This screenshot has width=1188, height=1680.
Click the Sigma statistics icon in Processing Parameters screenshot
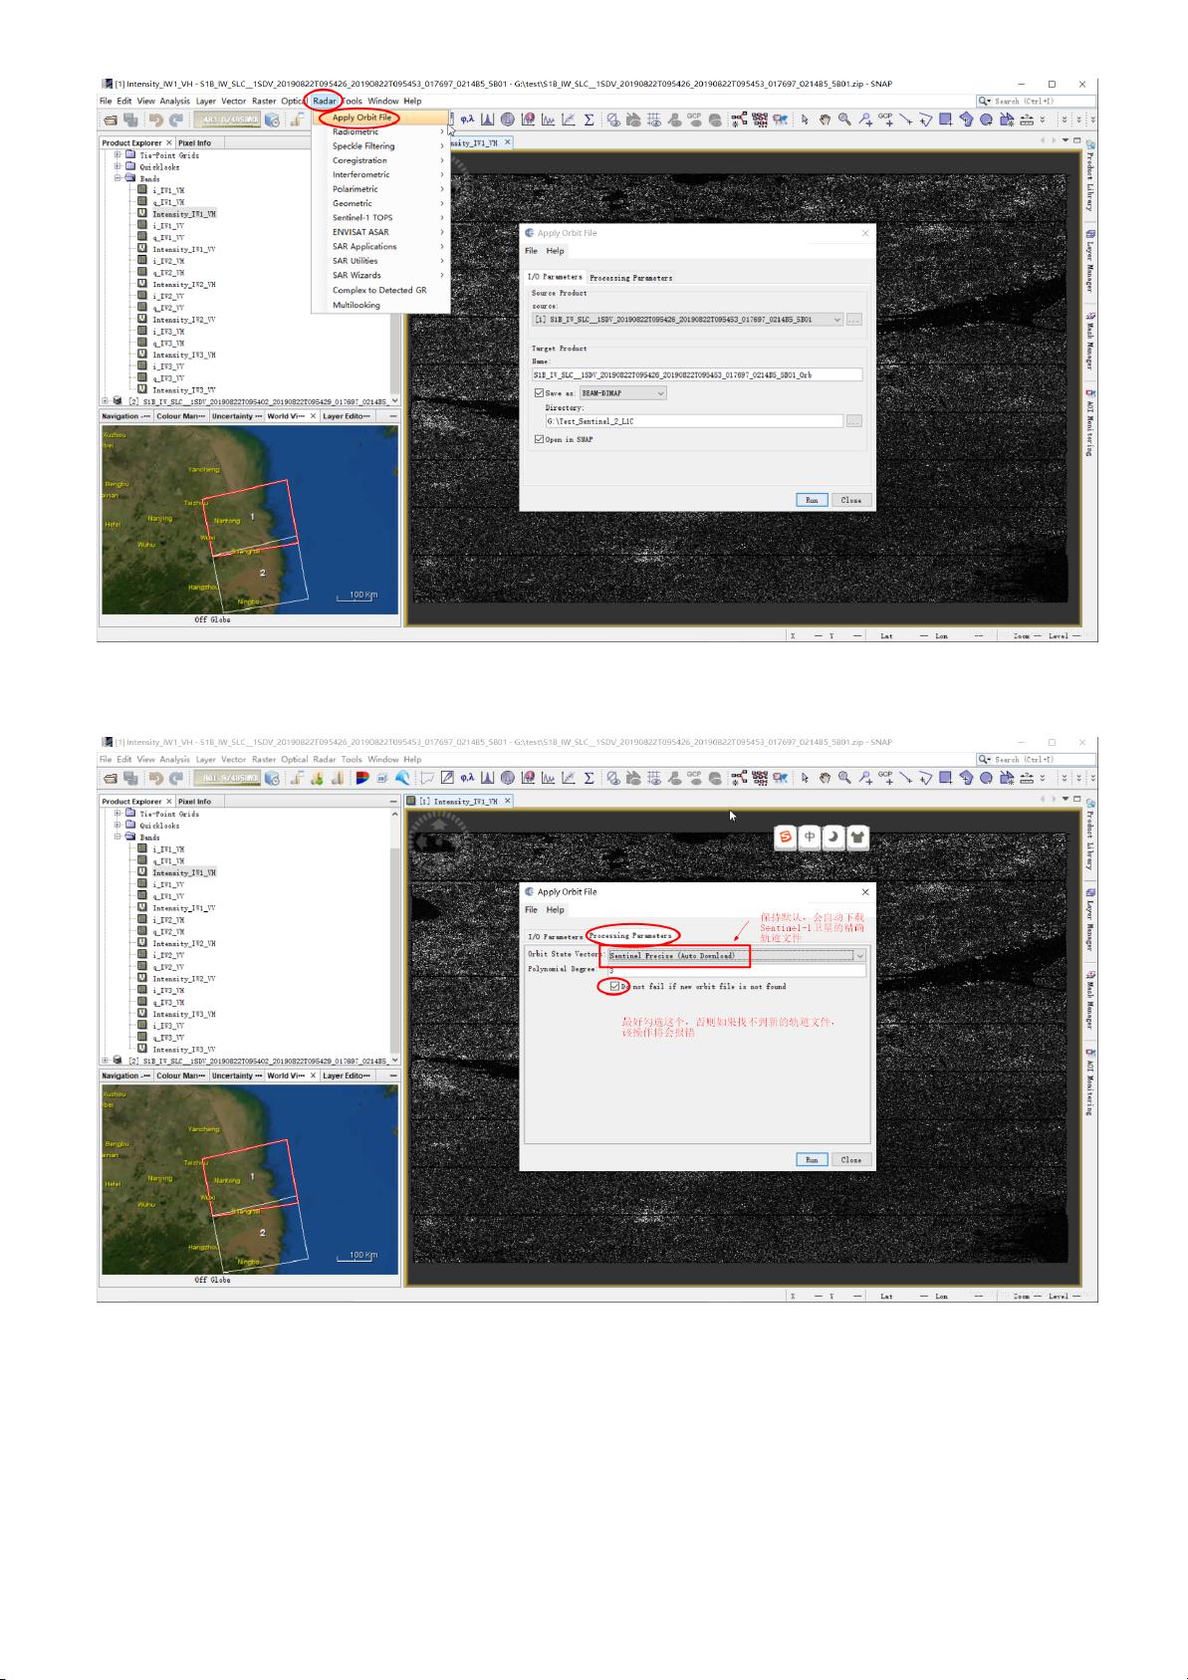point(589,778)
